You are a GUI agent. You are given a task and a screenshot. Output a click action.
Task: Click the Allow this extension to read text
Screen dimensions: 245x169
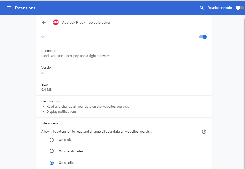97,131
